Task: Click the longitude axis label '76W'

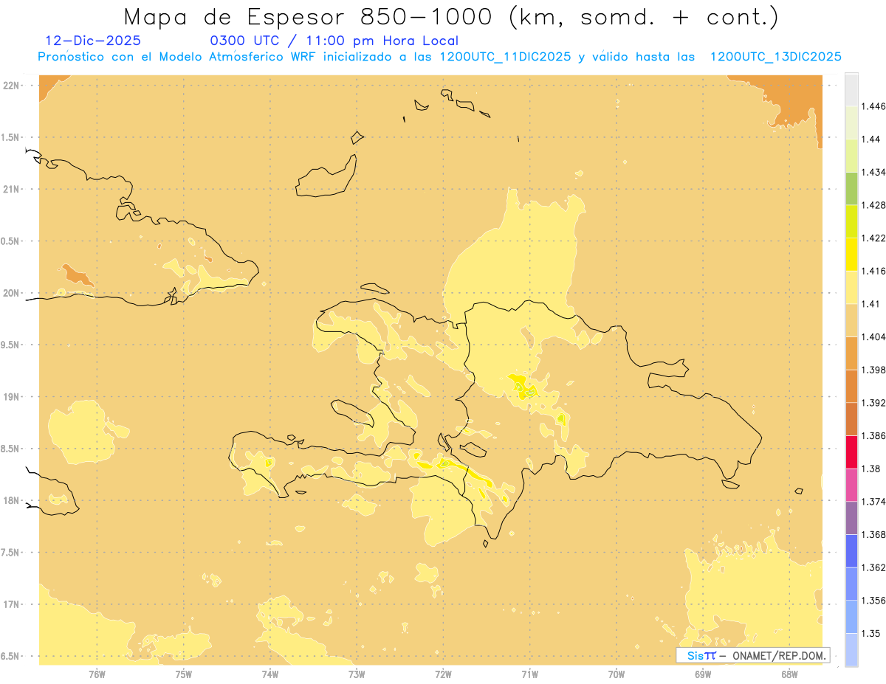Action: pos(97,674)
